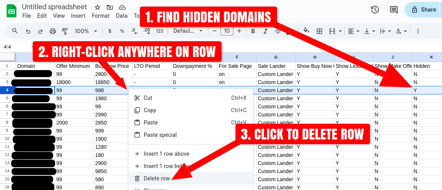This screenshot has height=190, width=442.
Task: Select column G header
Action: point(276,57)
